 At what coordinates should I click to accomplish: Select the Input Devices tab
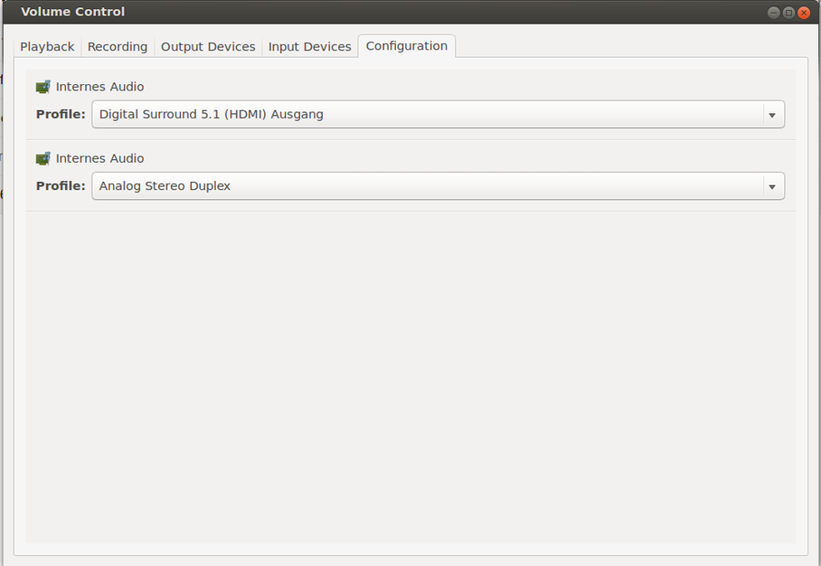coord(309,47)
